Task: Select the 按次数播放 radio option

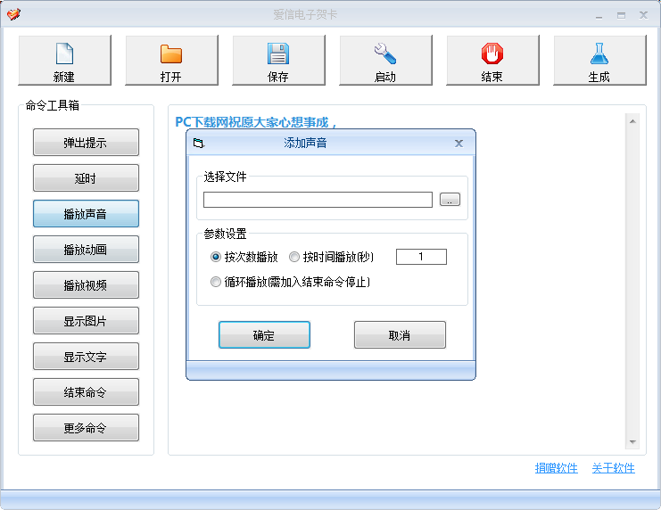Action: pos(215,257)
